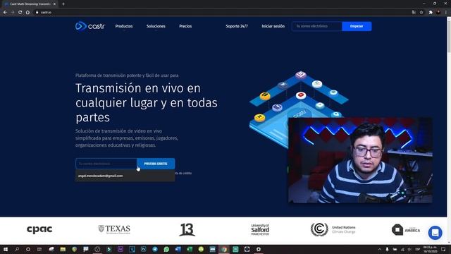The image size is (451, 254).
Task: Open the browser extensions puzzle icon
Action: click(431, 13)
